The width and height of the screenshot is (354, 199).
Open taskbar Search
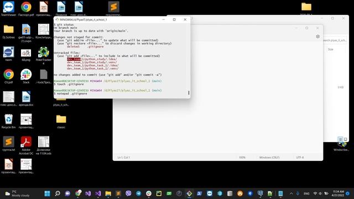click(x=58, y=193)
